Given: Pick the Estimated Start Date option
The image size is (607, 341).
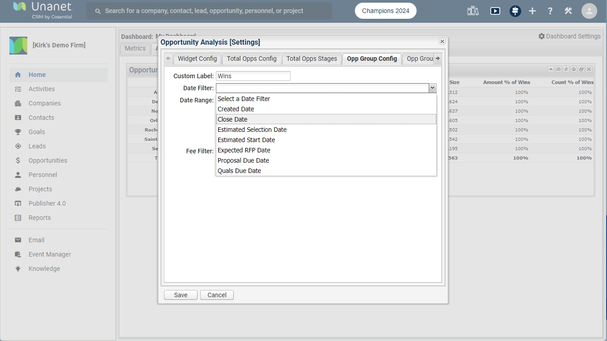Looking at the screenshot, I should point(246,140).
